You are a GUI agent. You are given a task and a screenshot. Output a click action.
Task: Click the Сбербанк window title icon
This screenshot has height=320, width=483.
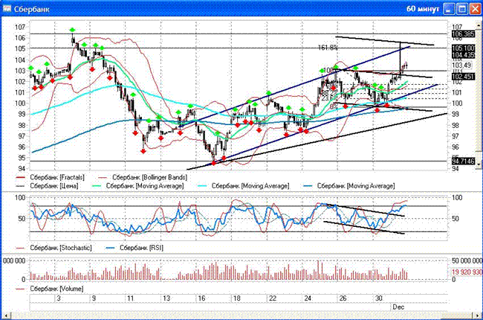[7, 9]
